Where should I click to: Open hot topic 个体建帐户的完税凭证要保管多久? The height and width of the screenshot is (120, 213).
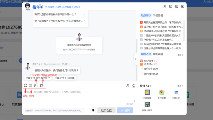tap(160, 35)
